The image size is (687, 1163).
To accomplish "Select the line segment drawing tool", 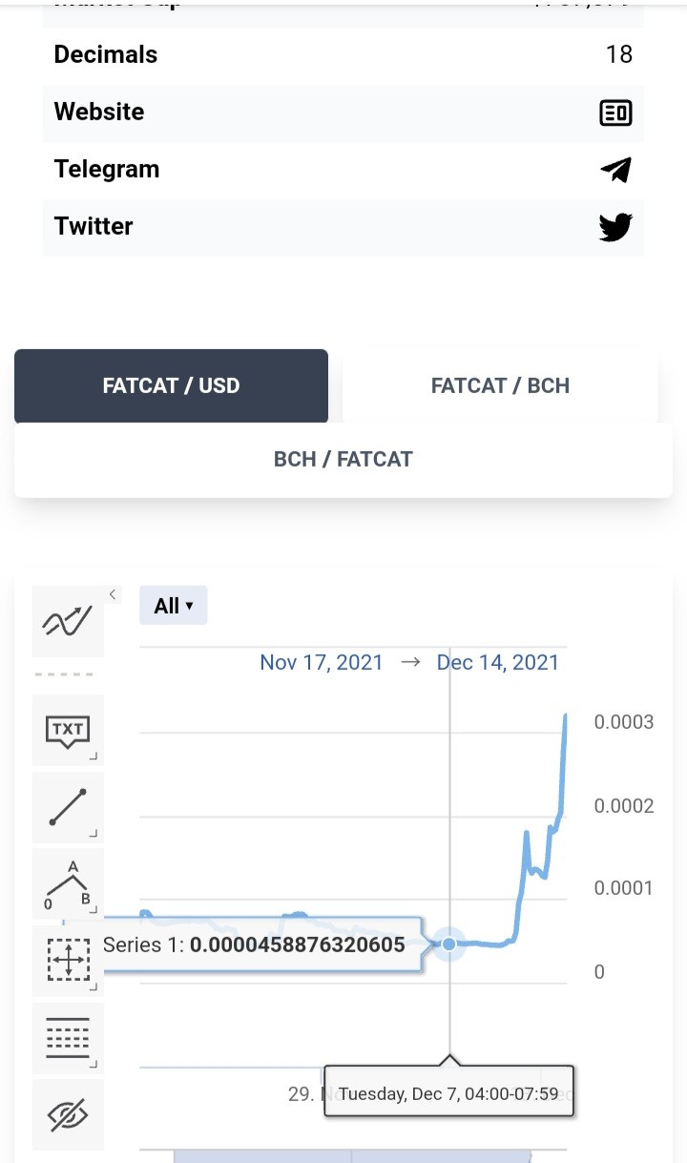I will [x=68, y=807].
